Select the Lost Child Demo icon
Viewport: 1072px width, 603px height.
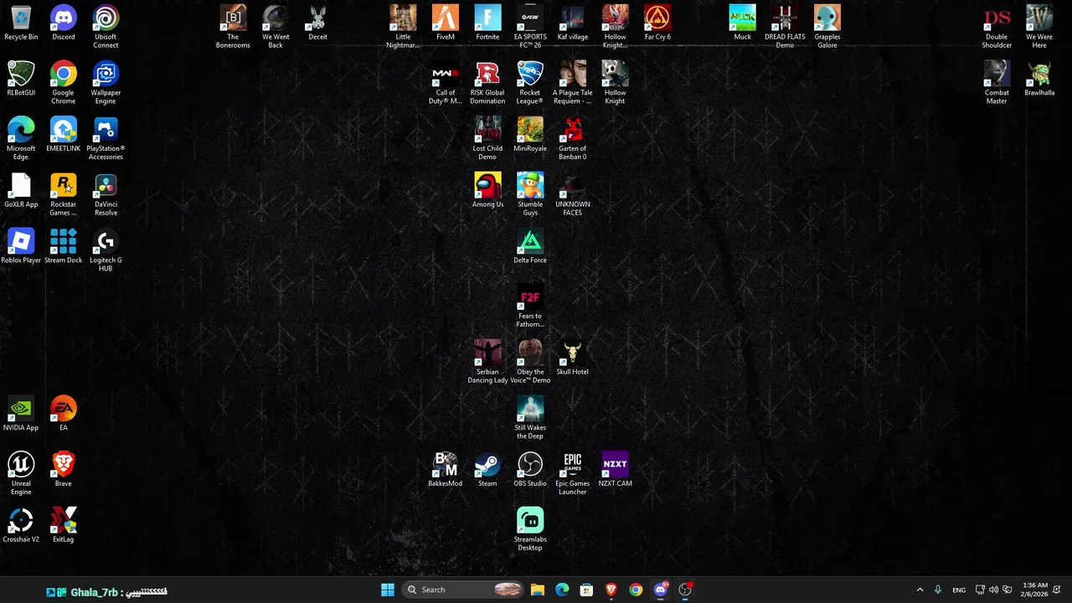click(487, 138)
